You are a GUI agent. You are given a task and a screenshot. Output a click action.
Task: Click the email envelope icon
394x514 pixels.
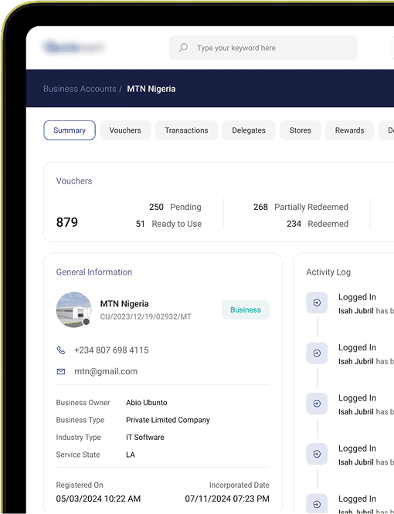click(61, 371)
